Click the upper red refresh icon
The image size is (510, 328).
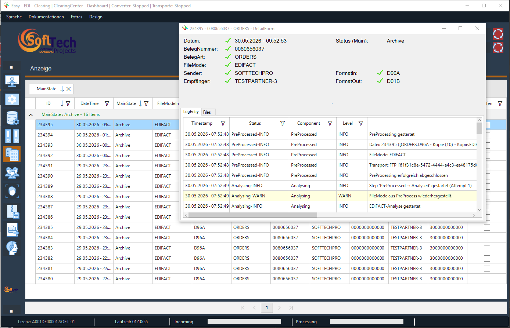point(498,34)
